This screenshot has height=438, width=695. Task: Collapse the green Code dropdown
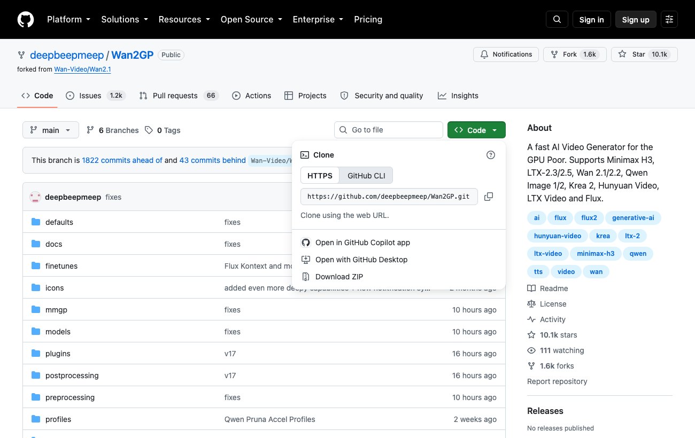(476, 130)
